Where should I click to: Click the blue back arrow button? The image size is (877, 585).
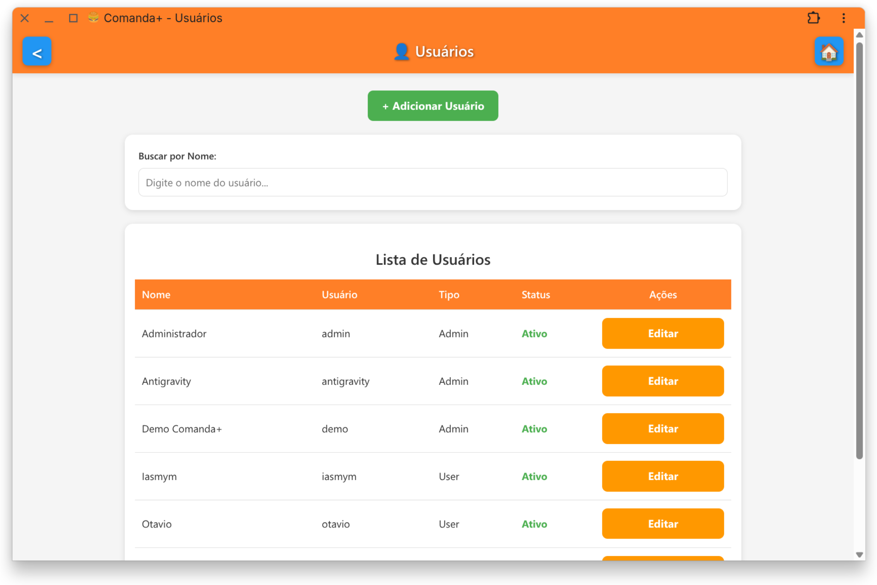[37, 52]
